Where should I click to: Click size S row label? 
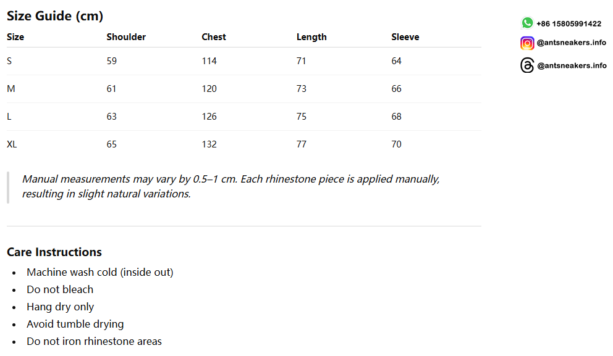click(x=9, y=61)
